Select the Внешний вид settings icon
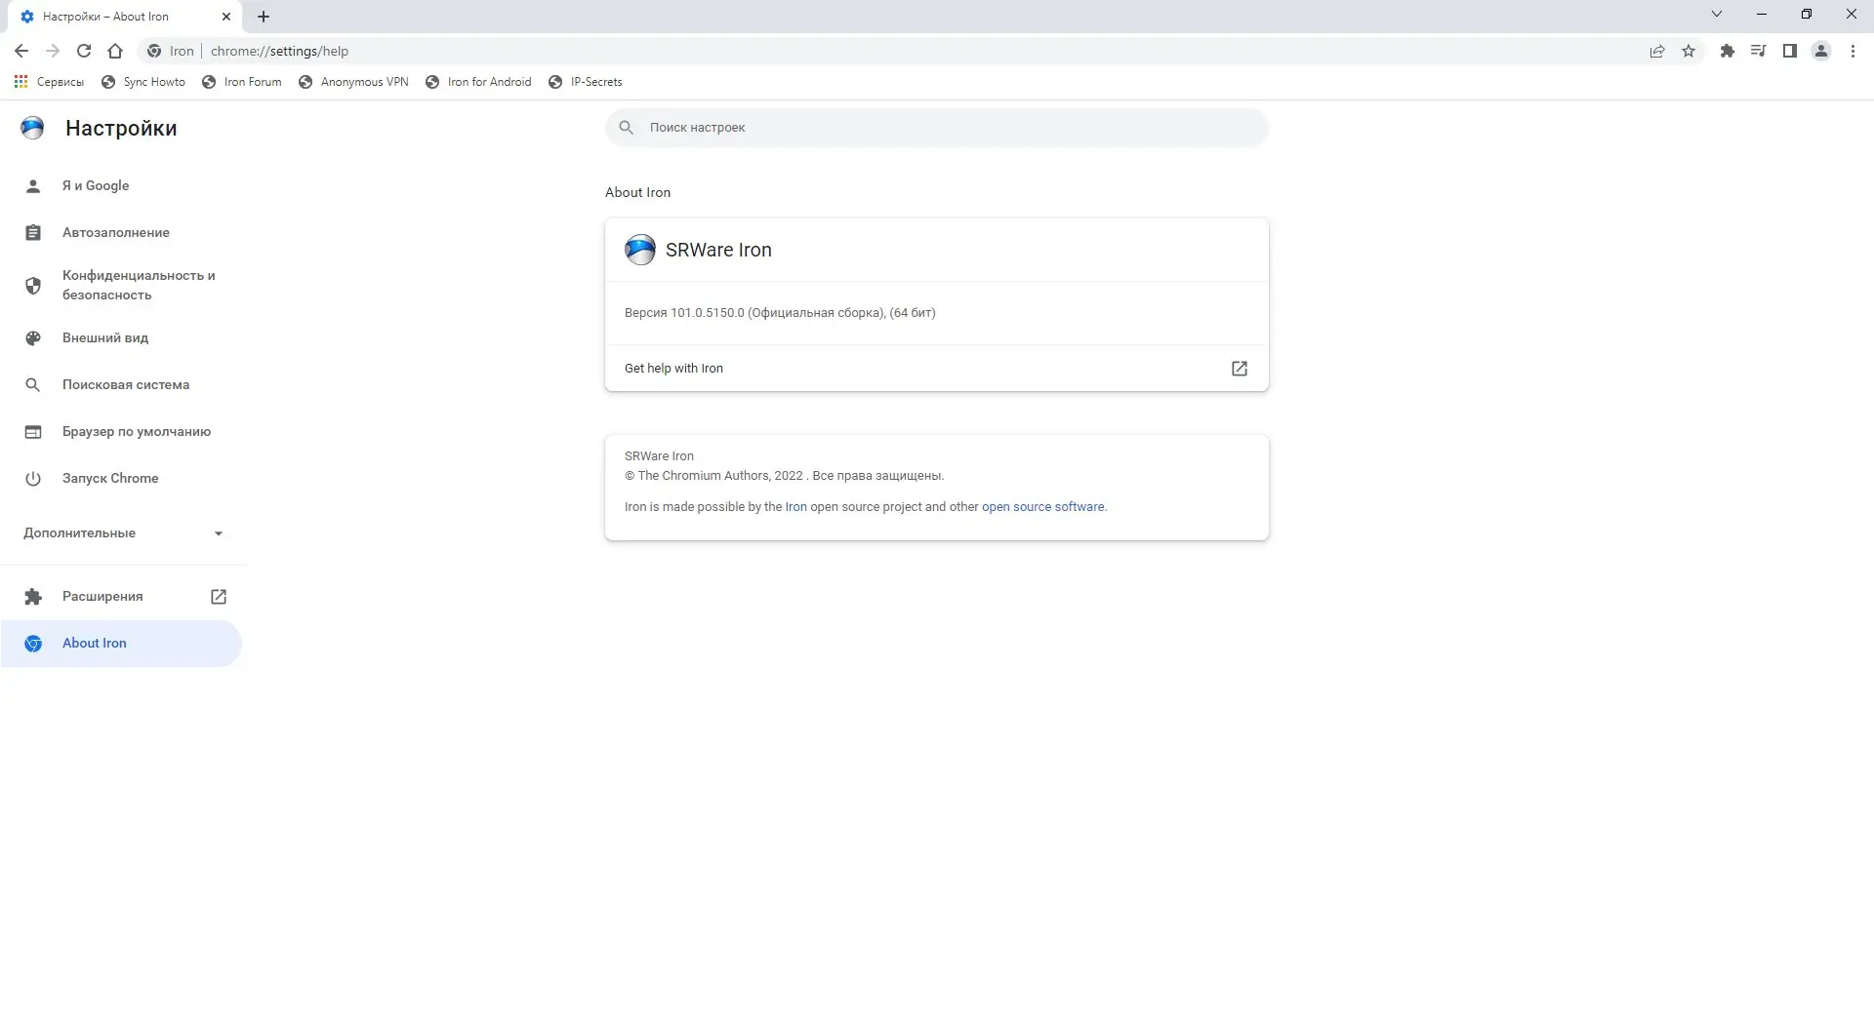 33,337
